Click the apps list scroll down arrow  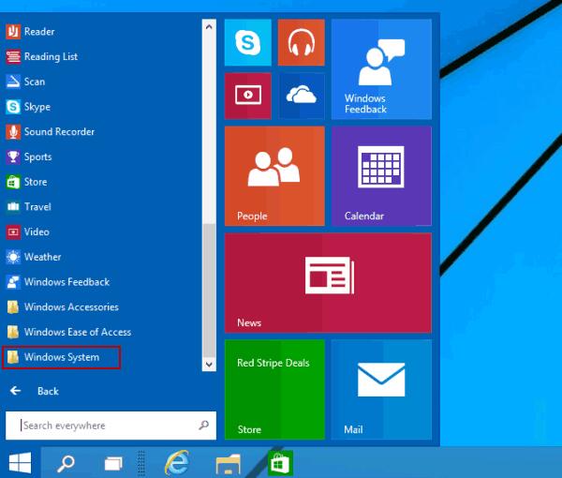(209, 365)
